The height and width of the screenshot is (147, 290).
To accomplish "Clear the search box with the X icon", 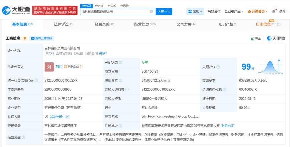I will pyautogui.click(x=151, y=11).
